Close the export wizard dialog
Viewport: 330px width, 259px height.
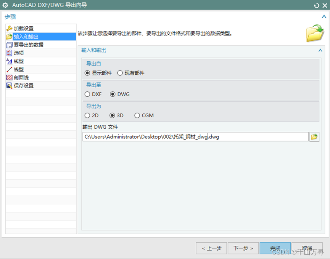click(x=325, y=5)
